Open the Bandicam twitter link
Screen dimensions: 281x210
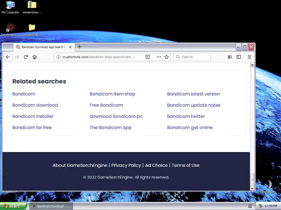pyautogui.click(x=186, y=116)
